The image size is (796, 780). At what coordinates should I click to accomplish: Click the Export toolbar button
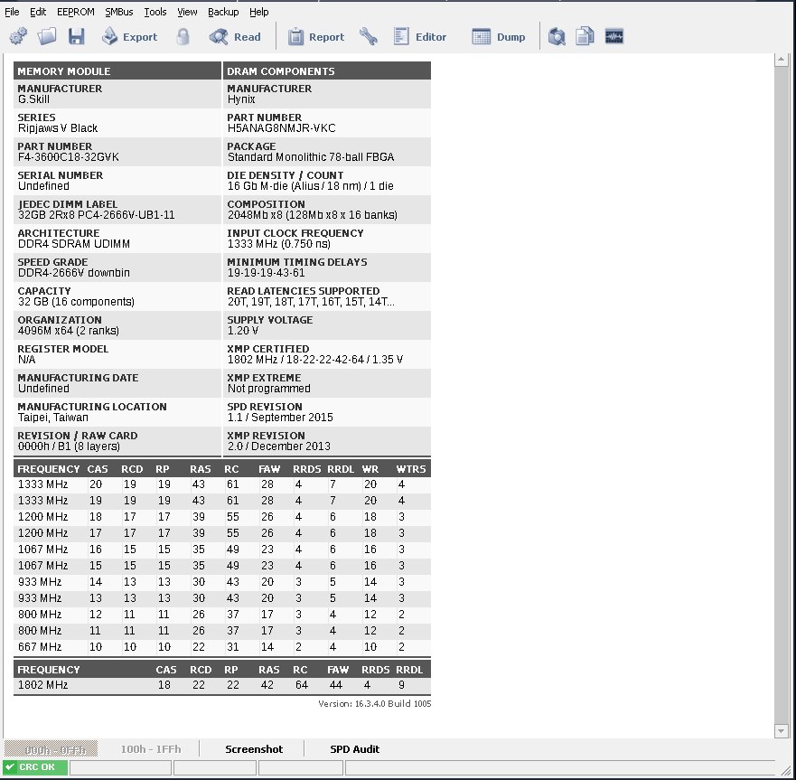(129, 36)
